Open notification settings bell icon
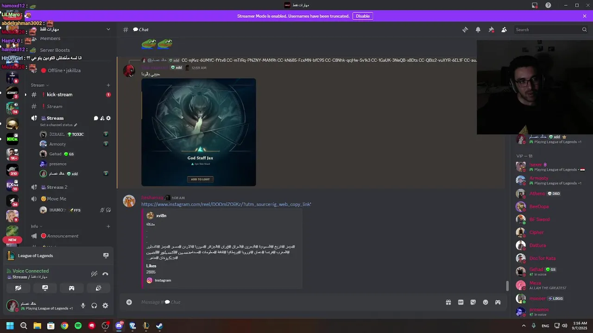593x333 pixels. (x=478, y=30)
